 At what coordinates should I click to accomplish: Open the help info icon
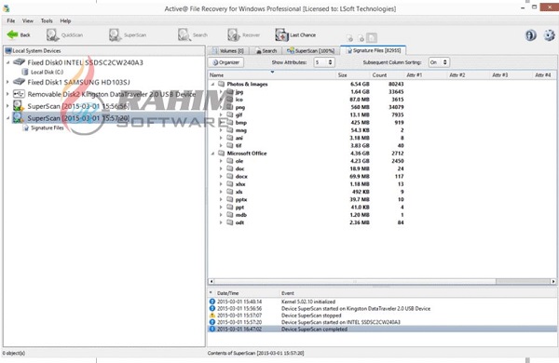(x=530, y=35)
